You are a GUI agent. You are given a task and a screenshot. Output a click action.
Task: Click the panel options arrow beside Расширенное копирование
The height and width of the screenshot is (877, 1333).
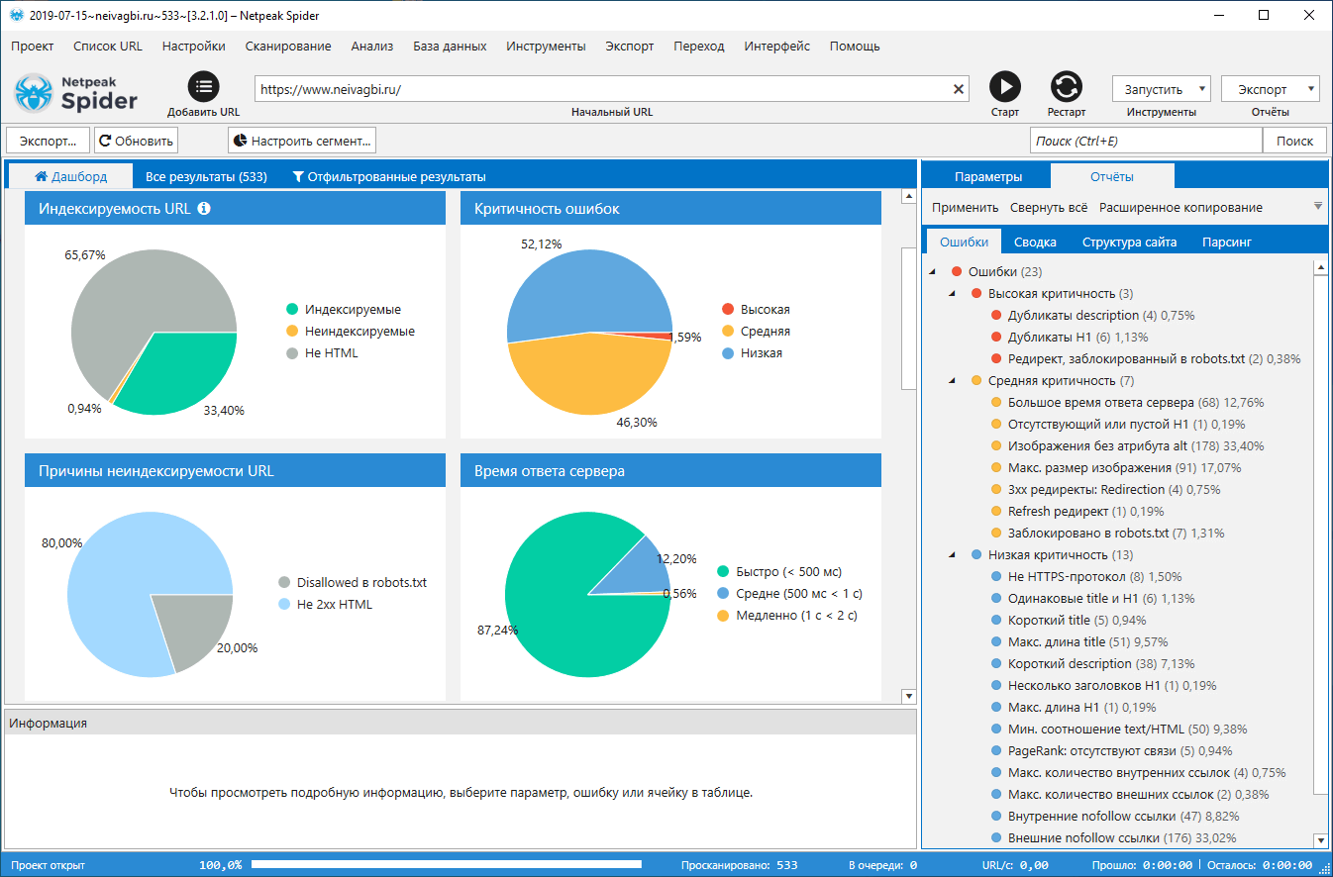(1317, 207)
